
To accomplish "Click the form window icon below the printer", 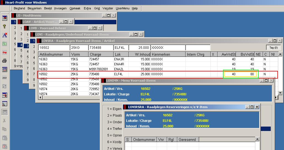I will [x=5, y=69].
